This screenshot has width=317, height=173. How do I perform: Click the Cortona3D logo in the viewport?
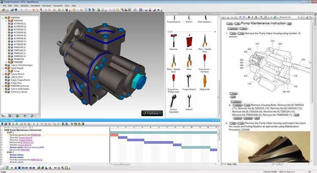click(x=152, y=113)
